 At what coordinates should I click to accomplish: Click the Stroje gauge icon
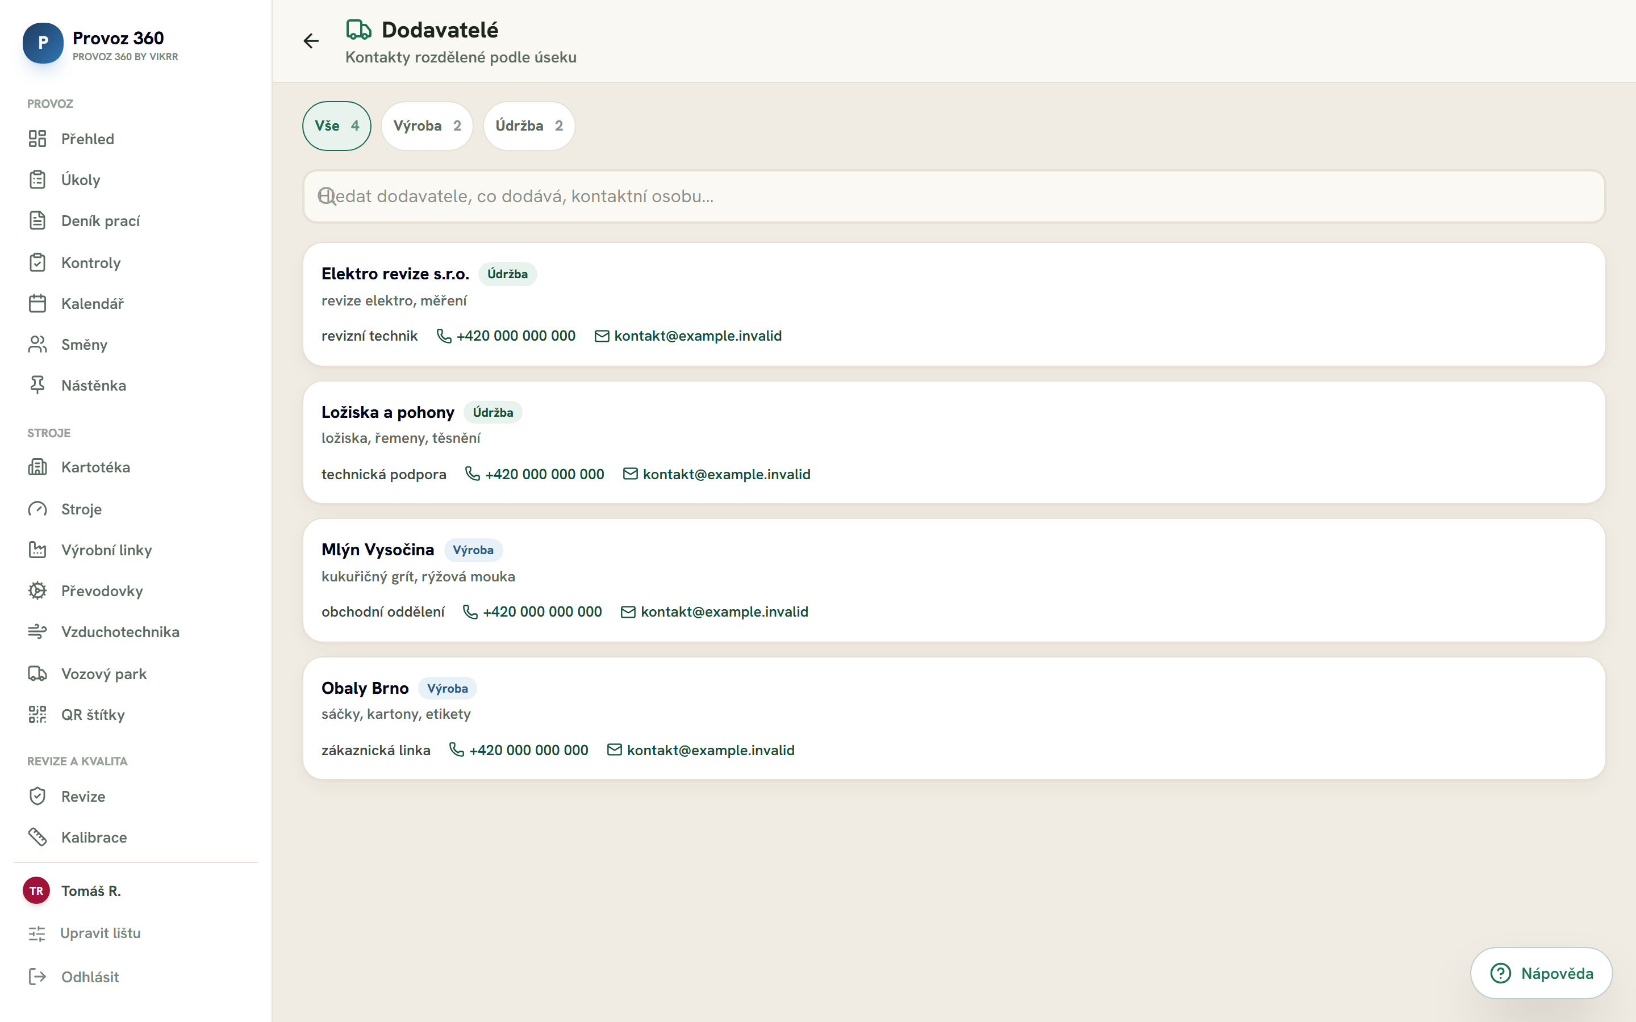37,509
